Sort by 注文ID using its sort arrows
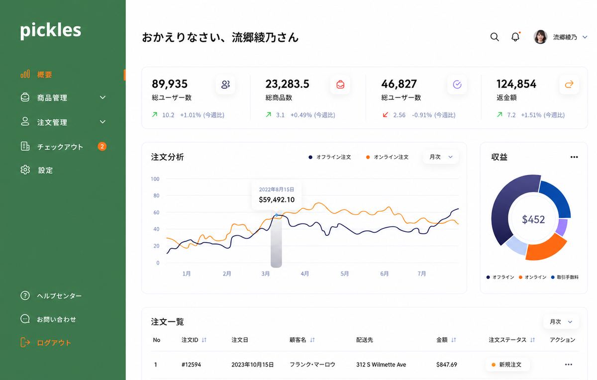Image resolution: width=597 pixels, height=380 pixels. (x=204, y=340)
